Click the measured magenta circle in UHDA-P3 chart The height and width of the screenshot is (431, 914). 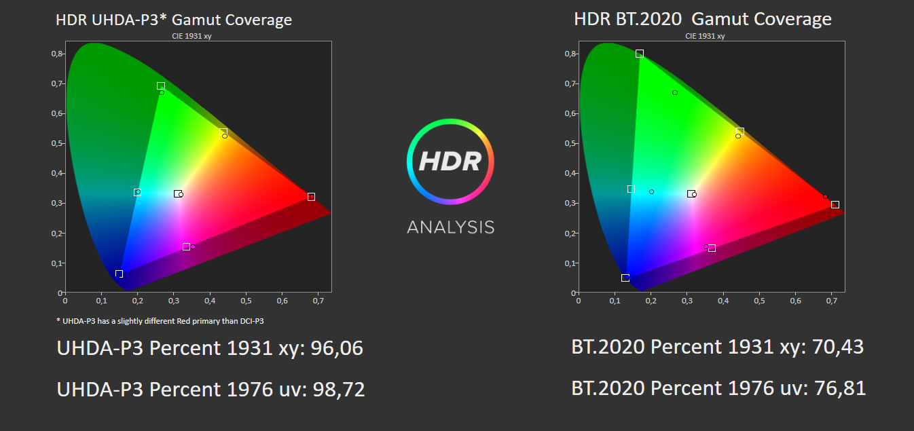click(x=193, y=246)
